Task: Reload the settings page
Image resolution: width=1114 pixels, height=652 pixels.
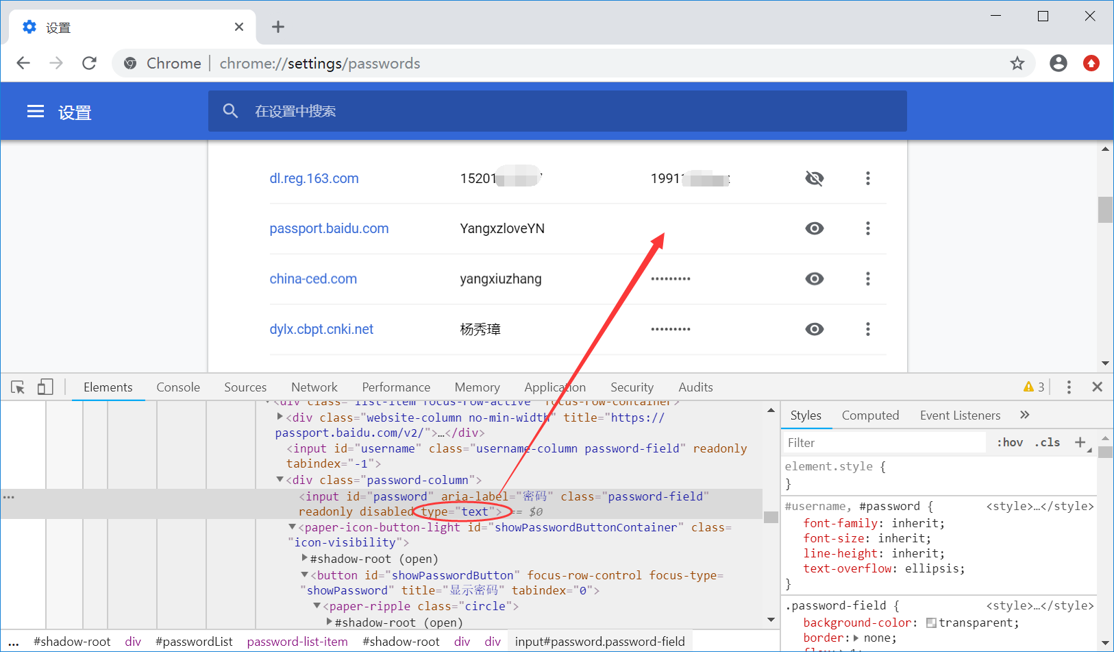Action: point(89,63)
